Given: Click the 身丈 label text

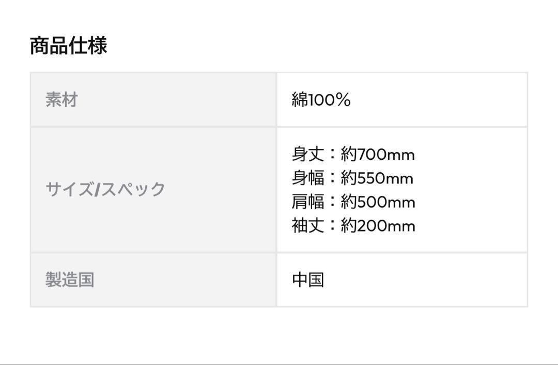Looking at the screenshot, I should 308,155.
